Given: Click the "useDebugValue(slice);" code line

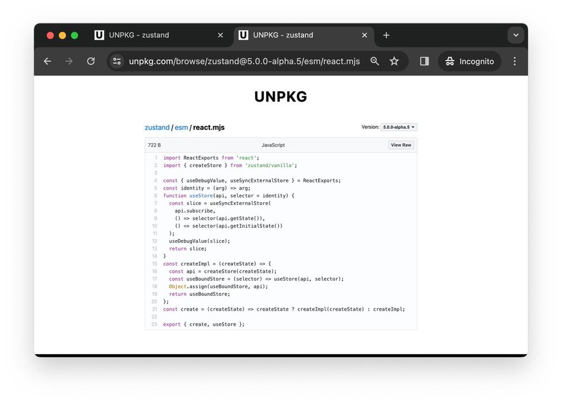Looking at the screenshot, I should (x=199, y=241).
